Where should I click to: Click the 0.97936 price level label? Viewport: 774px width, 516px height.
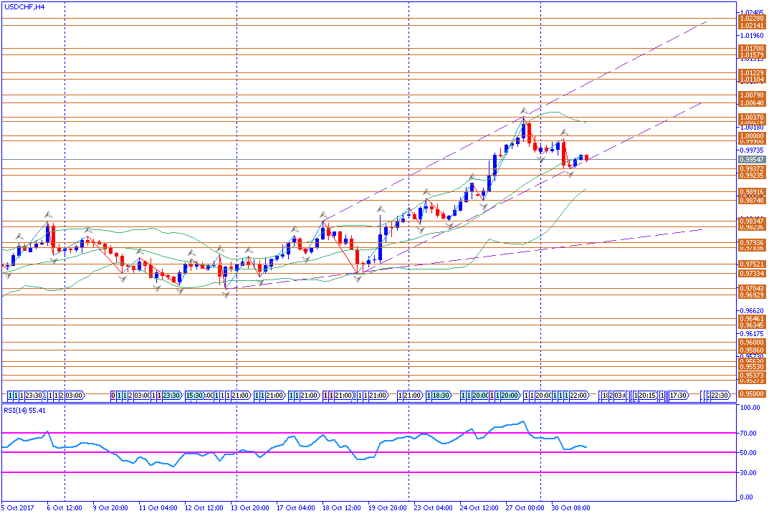click(752, 242)
